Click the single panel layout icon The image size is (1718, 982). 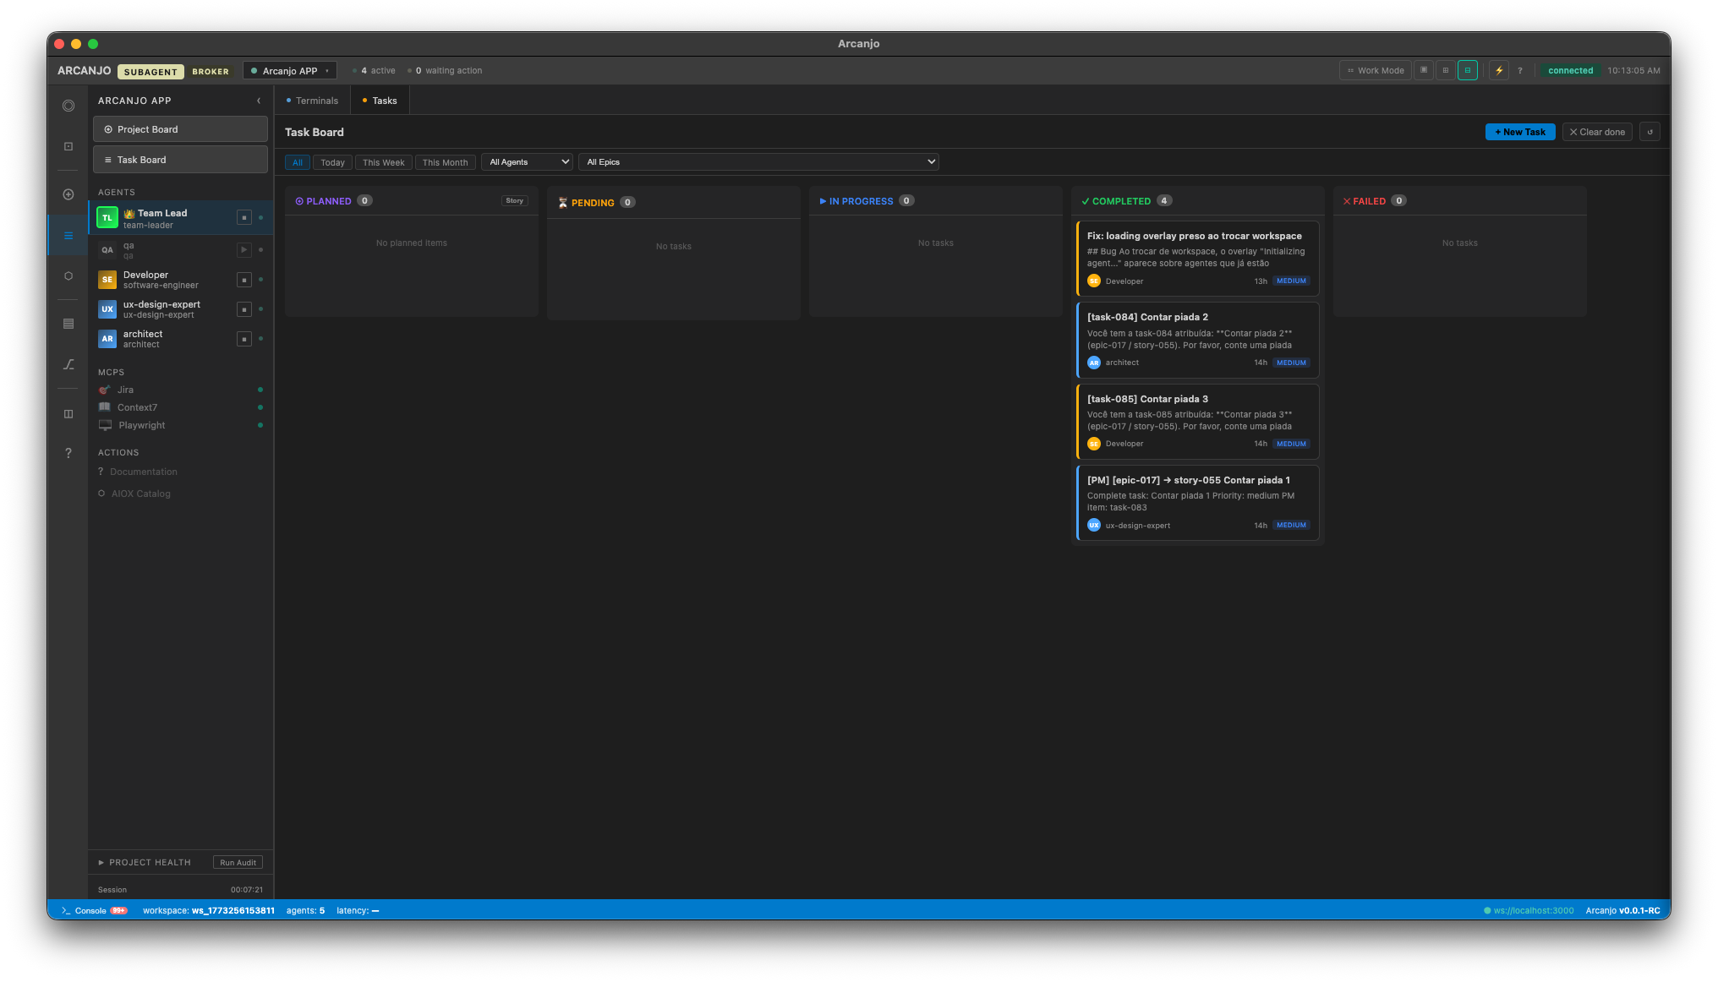click(x=1424, y=70)
